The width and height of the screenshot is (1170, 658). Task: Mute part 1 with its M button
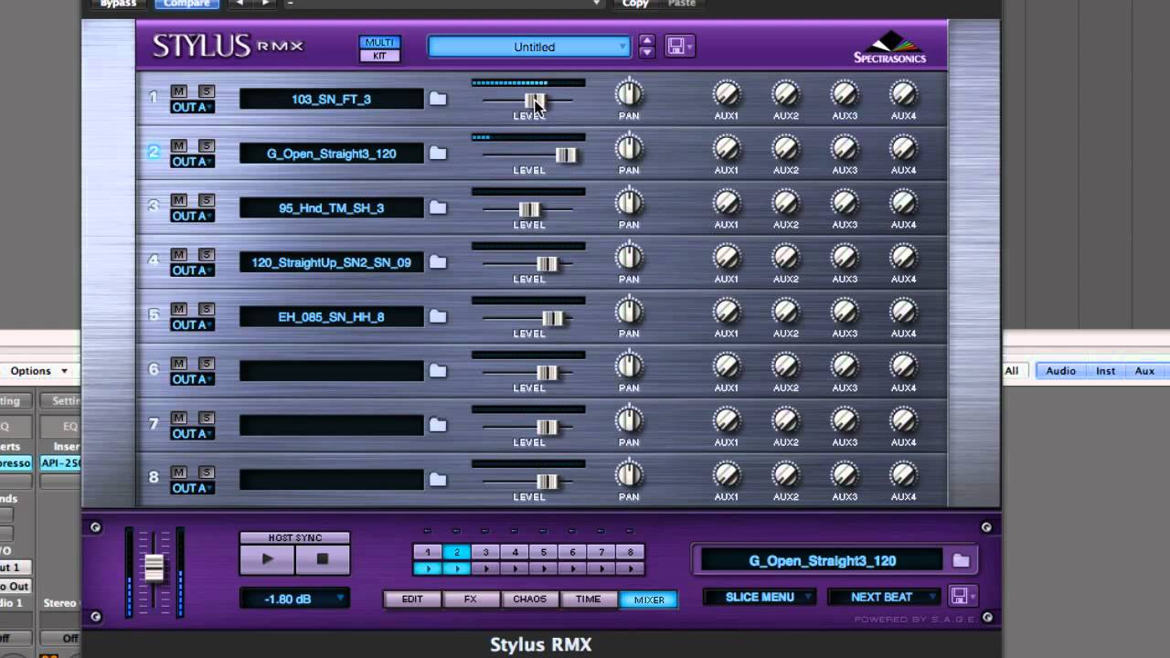tap(179, 91)
